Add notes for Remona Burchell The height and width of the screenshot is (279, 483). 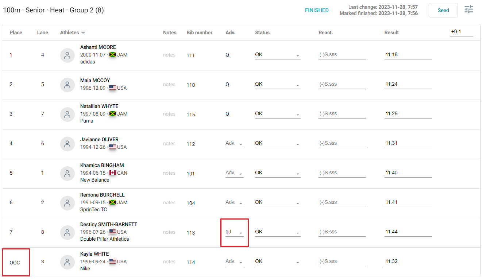(169, 202)
